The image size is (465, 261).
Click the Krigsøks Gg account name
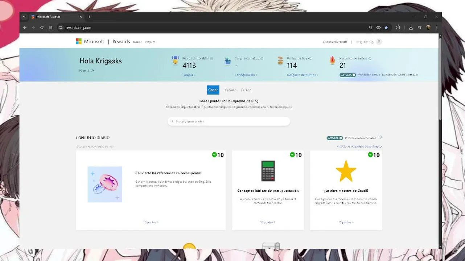[x=365, y=42]
